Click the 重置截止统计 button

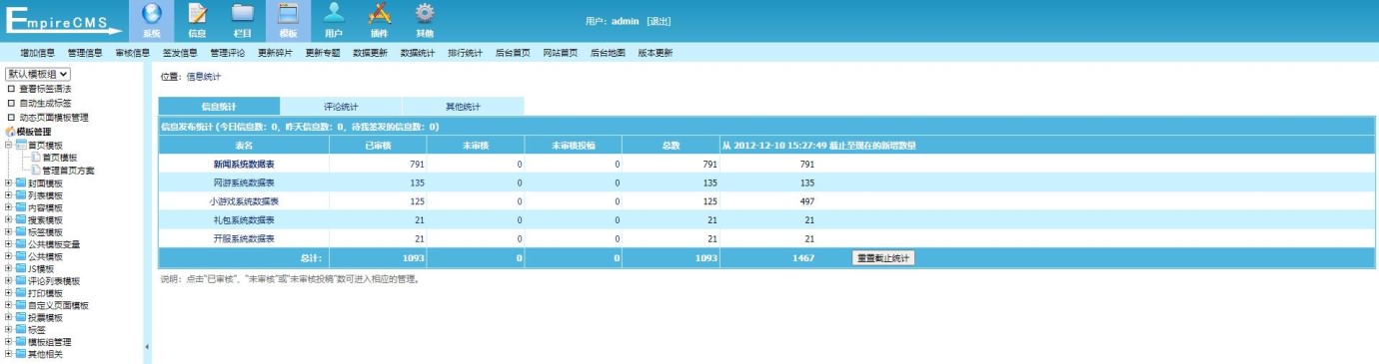883,257
